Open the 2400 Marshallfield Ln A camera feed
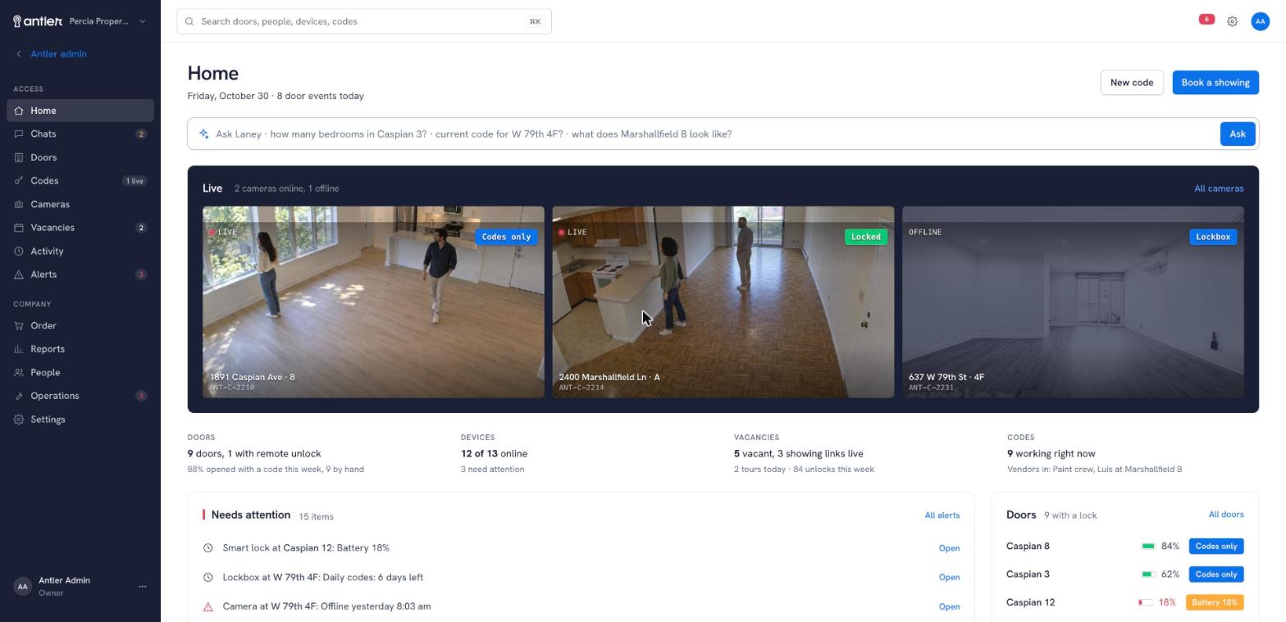Image resolution: width=1286 pixels, height=622 pixels. coord(723,302)
